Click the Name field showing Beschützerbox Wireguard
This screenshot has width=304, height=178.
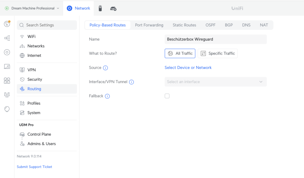[216, 39]
